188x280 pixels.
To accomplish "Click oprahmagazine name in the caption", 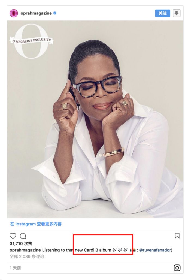I will tap(25, 250).
